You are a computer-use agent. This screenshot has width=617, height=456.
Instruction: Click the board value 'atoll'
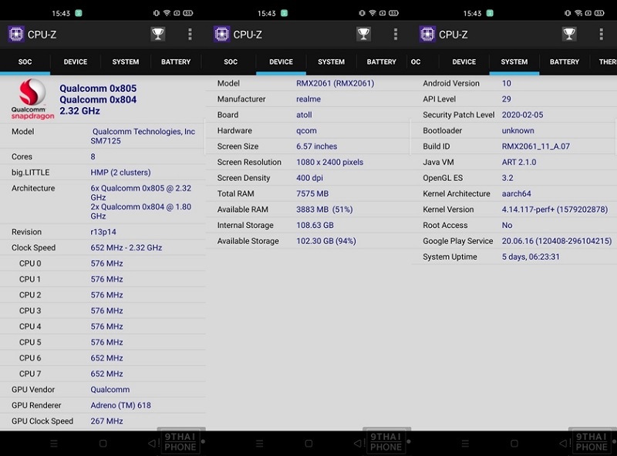(x=304, y=115)
